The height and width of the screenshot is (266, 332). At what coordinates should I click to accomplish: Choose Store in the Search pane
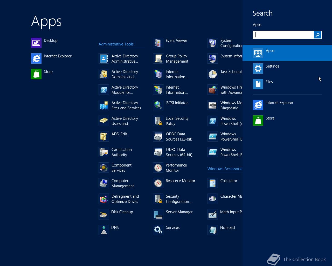pos(287,121)
